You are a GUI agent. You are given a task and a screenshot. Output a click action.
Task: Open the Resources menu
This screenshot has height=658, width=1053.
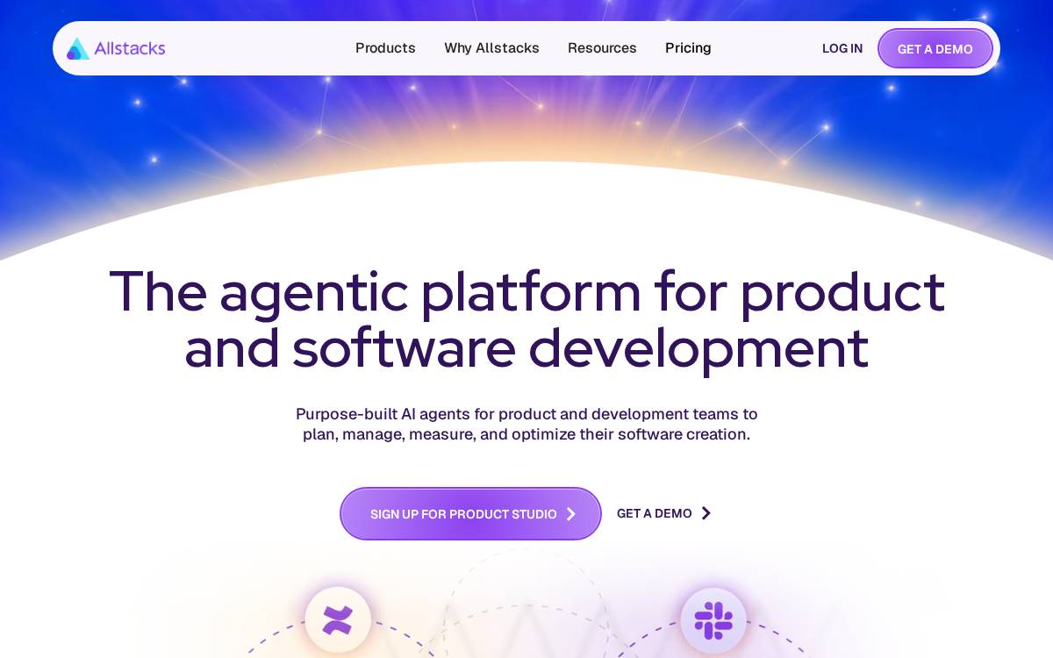pos(602,48)
